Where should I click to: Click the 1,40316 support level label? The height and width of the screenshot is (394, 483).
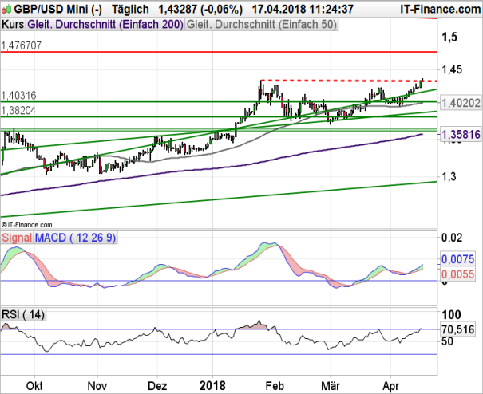pos(18,96)
